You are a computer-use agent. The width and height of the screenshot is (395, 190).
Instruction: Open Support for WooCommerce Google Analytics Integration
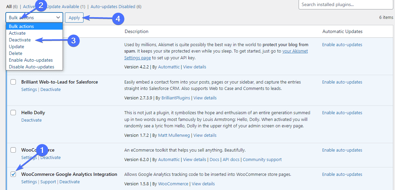pos(48,182)
